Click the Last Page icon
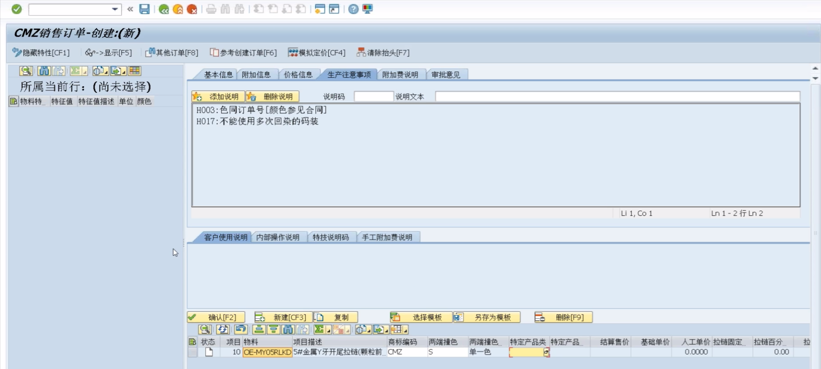 [301, 9]
